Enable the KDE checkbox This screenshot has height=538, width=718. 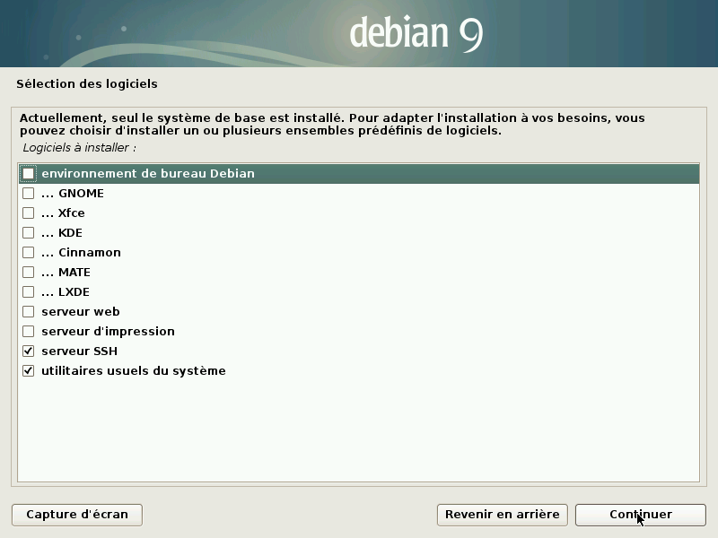pyautogui.click(x=26, y=232)
